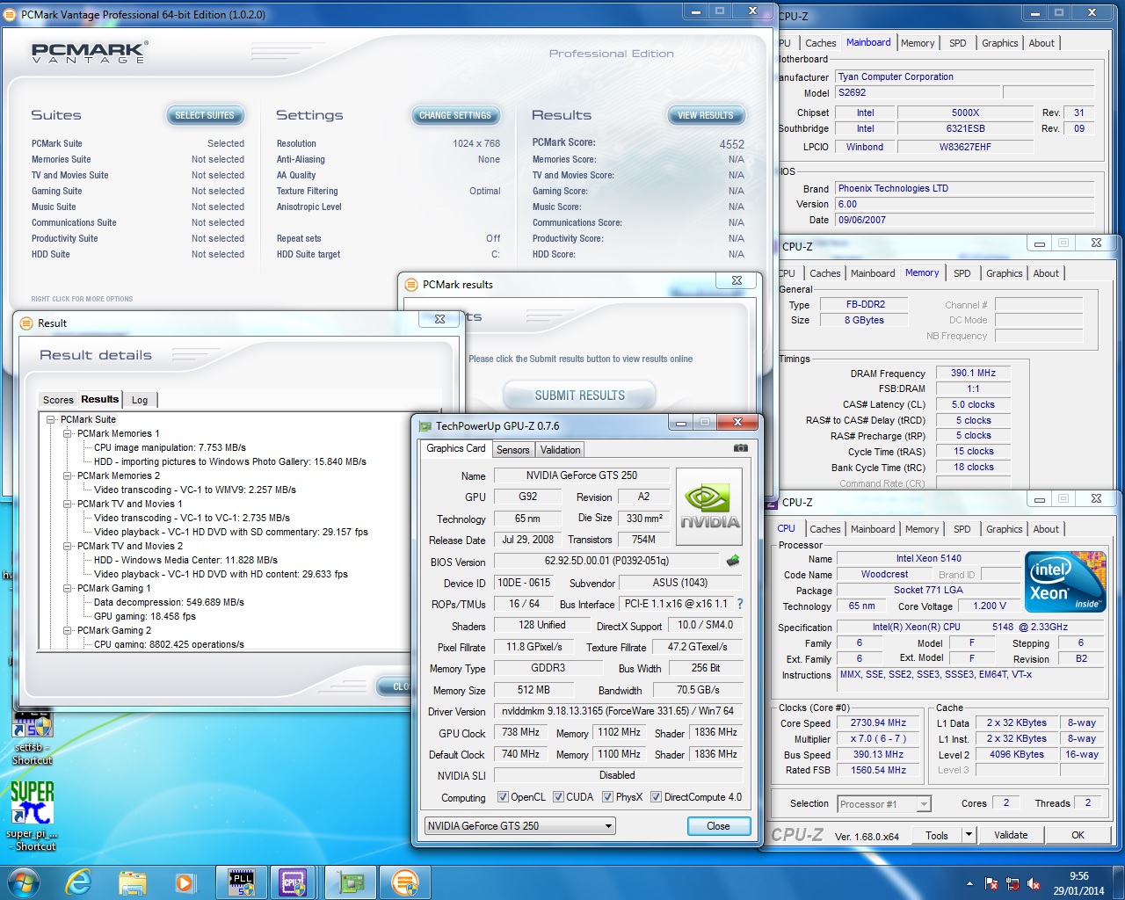Switch to the Log tab in Result details
The image size is (1125, 900).
point(140,400)
